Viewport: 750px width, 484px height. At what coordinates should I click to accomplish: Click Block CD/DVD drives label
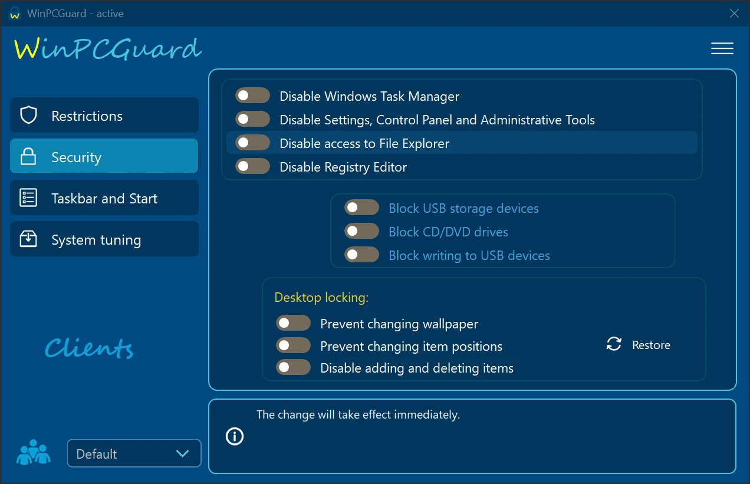point(448,232)
